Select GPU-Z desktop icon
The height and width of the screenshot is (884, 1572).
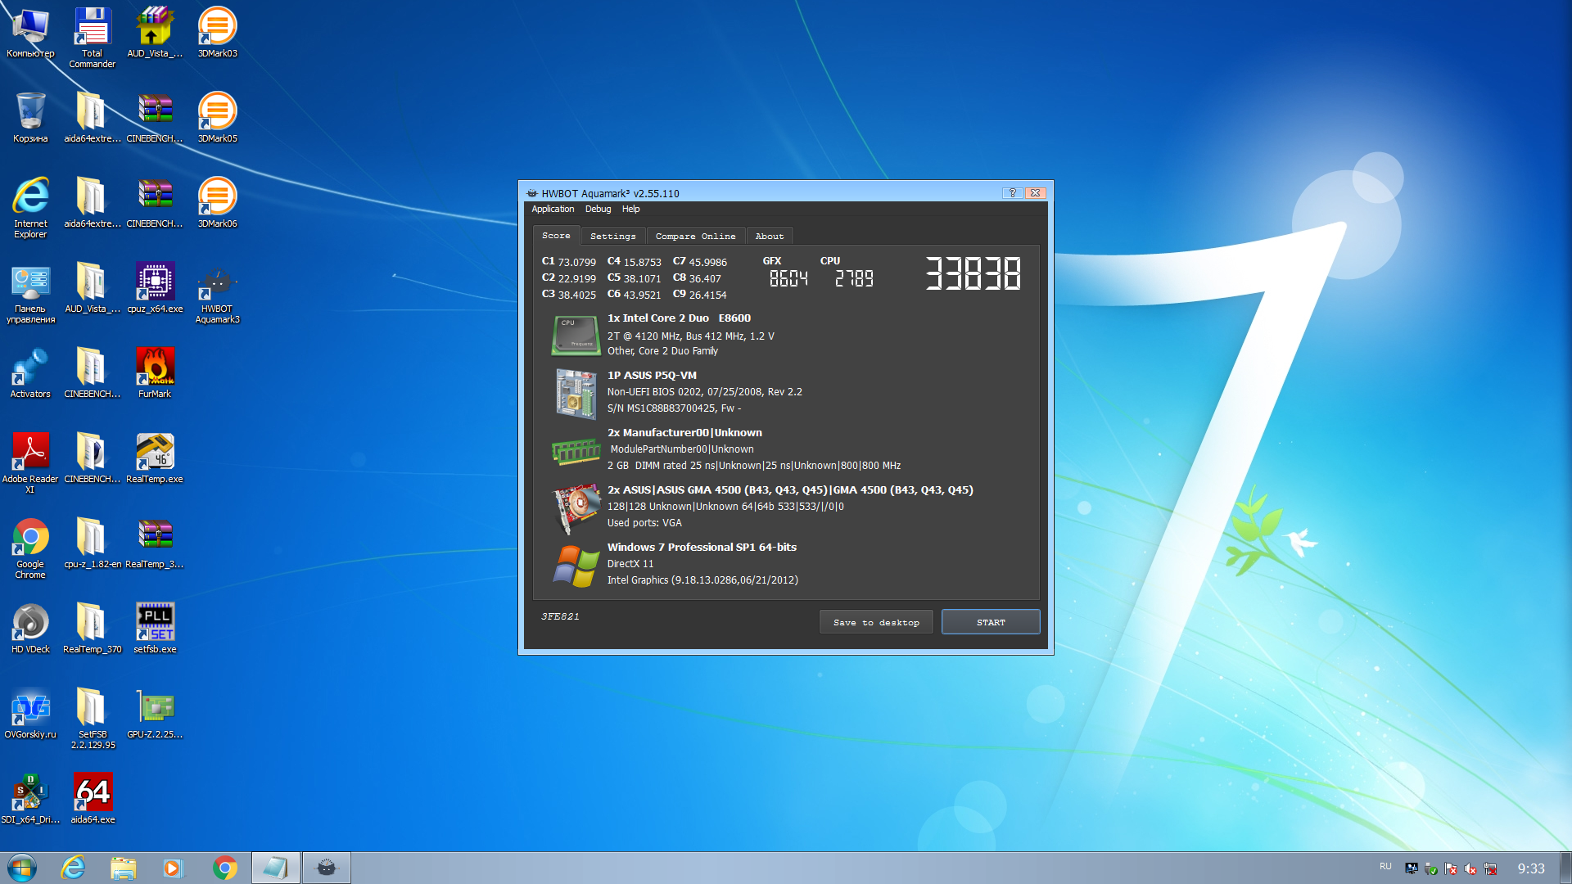coord(155,714)
